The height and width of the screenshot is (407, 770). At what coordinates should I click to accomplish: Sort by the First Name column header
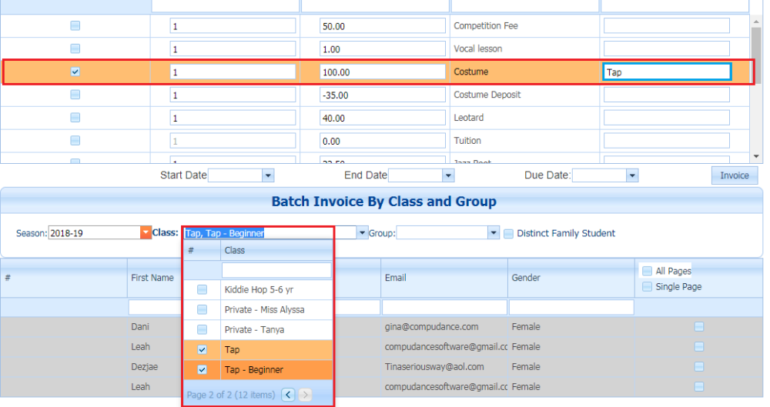coord(152,278)
